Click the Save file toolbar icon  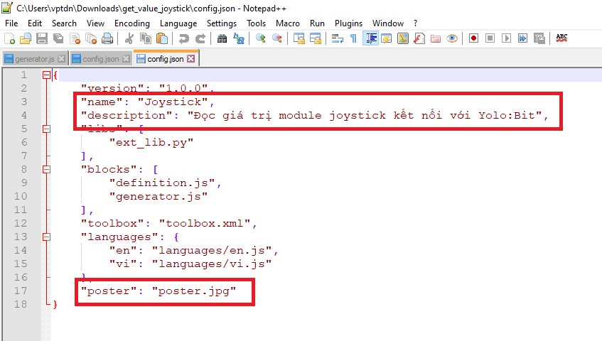point(42,38)
